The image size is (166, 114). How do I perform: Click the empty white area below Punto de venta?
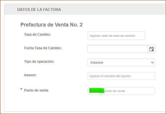(x=85, y=103)
